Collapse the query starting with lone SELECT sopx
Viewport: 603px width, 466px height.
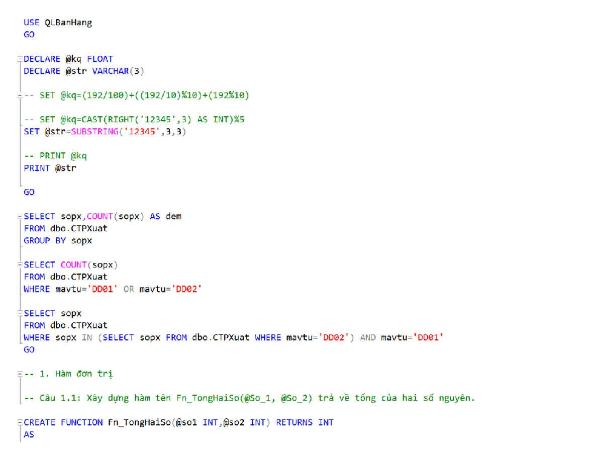(19, 313)
